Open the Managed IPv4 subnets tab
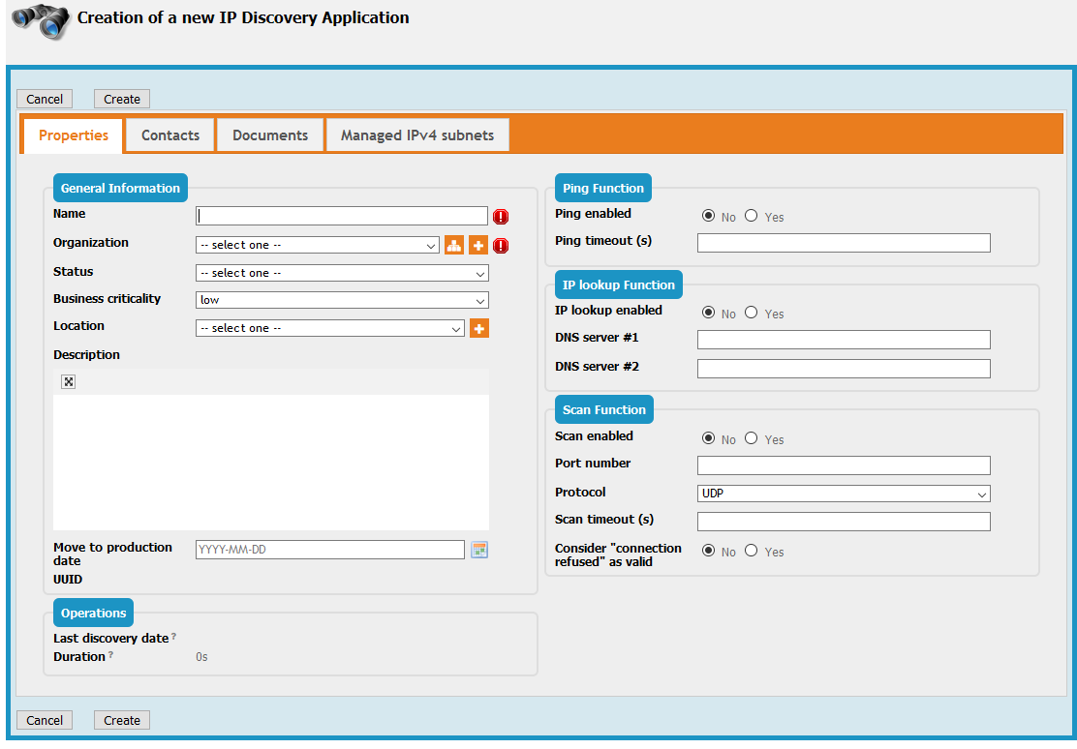Viewport: 1077px width, 749px height. 417,135
